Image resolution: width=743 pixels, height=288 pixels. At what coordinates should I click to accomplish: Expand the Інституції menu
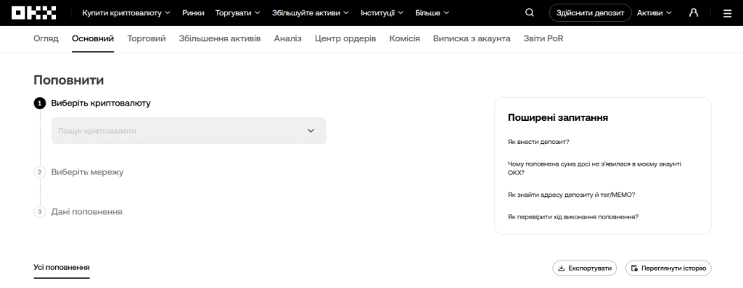382,13
